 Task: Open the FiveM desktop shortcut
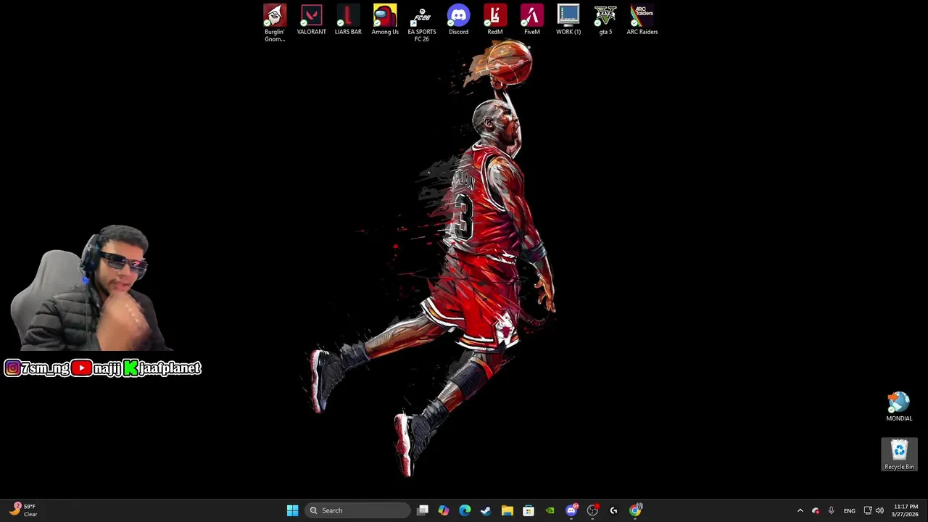(x=532, y=20)
